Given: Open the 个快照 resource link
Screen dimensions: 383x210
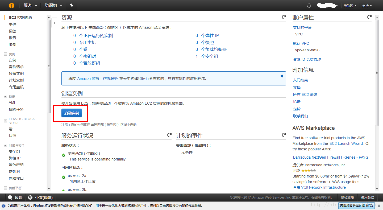Looking at the screenshot, I should (207, 43).
